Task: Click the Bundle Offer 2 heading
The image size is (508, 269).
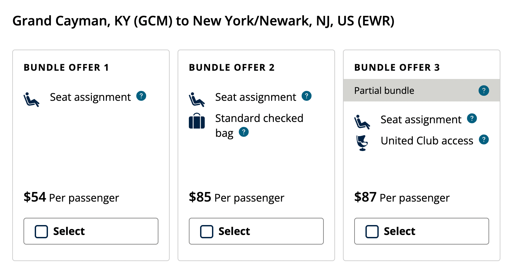Action: coord(232,67)
